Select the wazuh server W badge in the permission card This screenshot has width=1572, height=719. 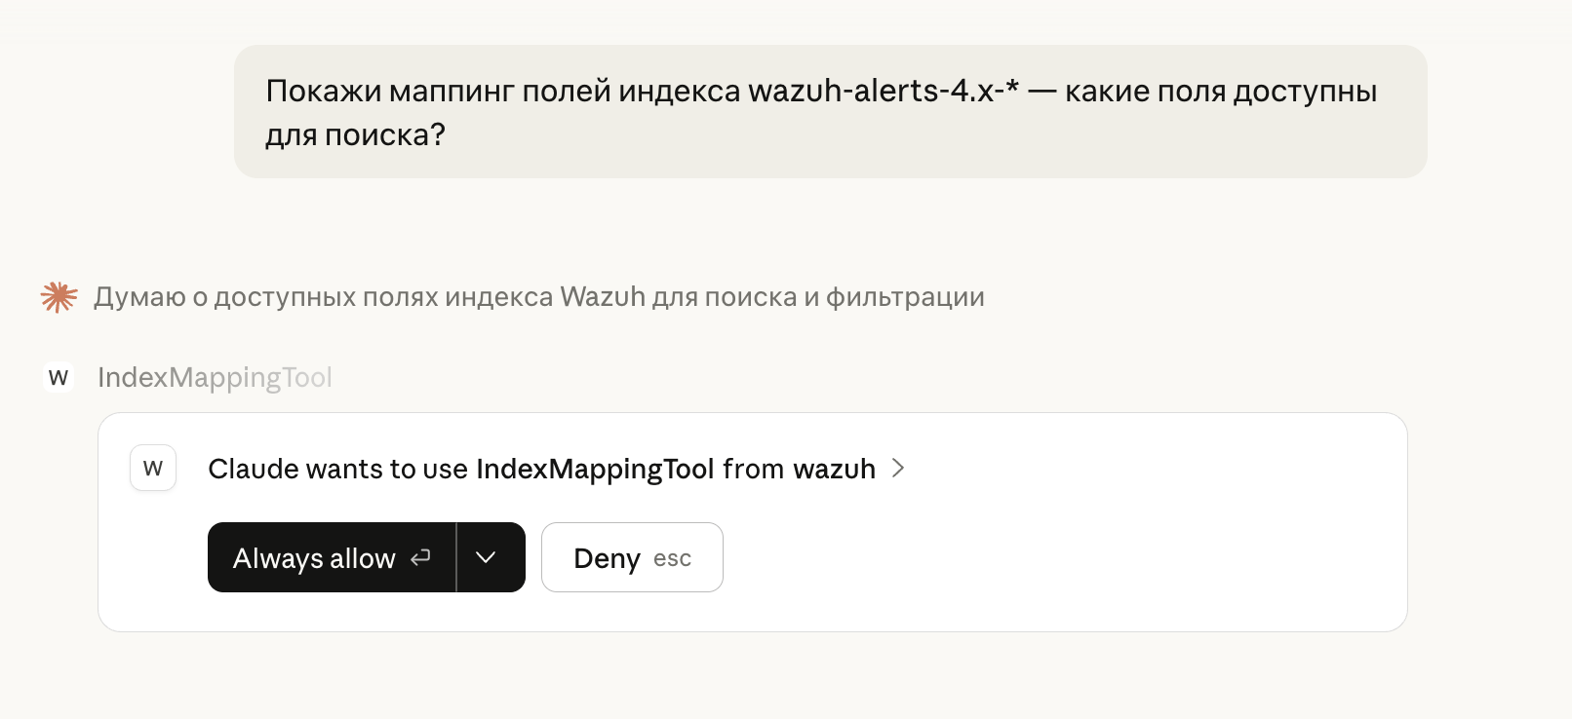[x=152, y=469]
